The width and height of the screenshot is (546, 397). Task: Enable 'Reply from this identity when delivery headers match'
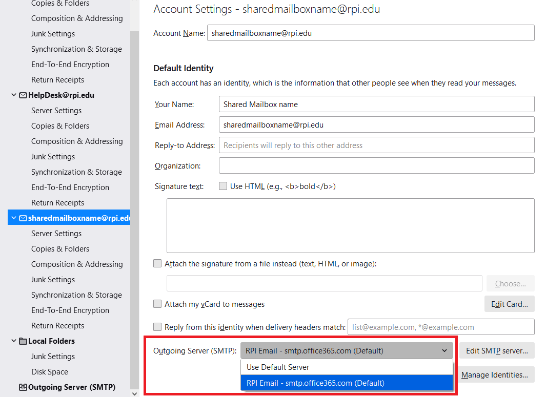tap(157, 327)
